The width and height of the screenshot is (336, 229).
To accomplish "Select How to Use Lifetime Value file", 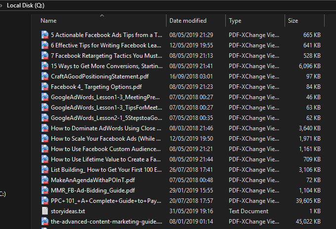I will [x=106, y=159].
